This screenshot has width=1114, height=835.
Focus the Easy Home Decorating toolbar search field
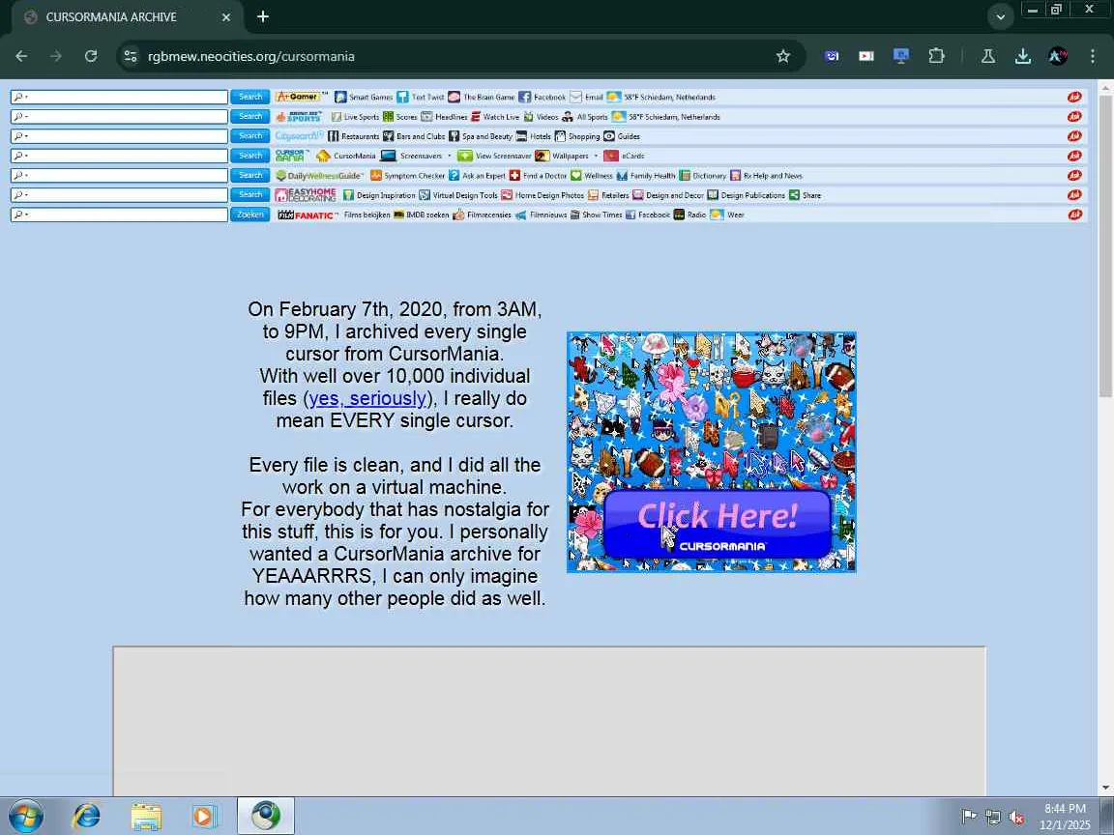click(119, 194)
